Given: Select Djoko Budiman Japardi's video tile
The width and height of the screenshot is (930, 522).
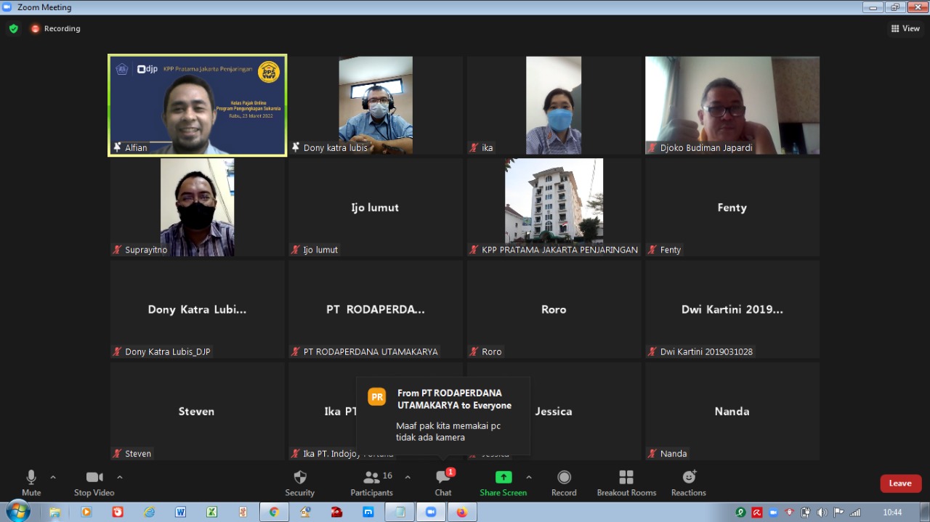Looking at the screenshot, I should (732, 105).
